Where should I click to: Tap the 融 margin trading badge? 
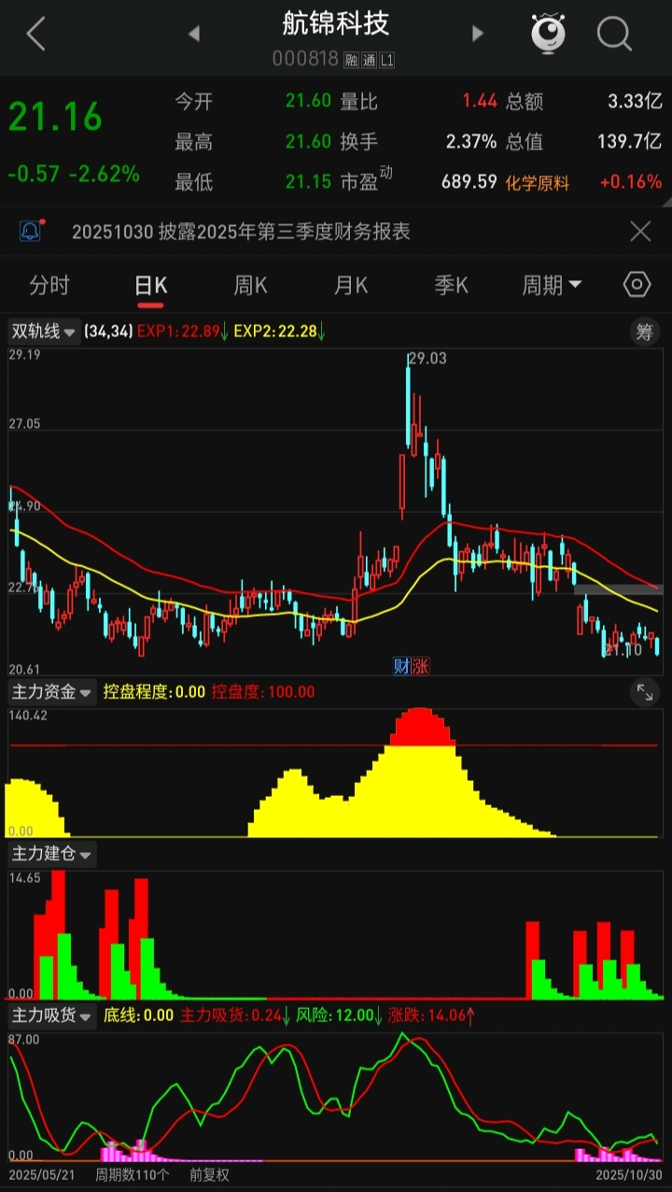point(352,60)
